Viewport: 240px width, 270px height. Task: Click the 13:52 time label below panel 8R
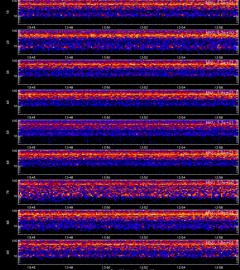[144, 238]
